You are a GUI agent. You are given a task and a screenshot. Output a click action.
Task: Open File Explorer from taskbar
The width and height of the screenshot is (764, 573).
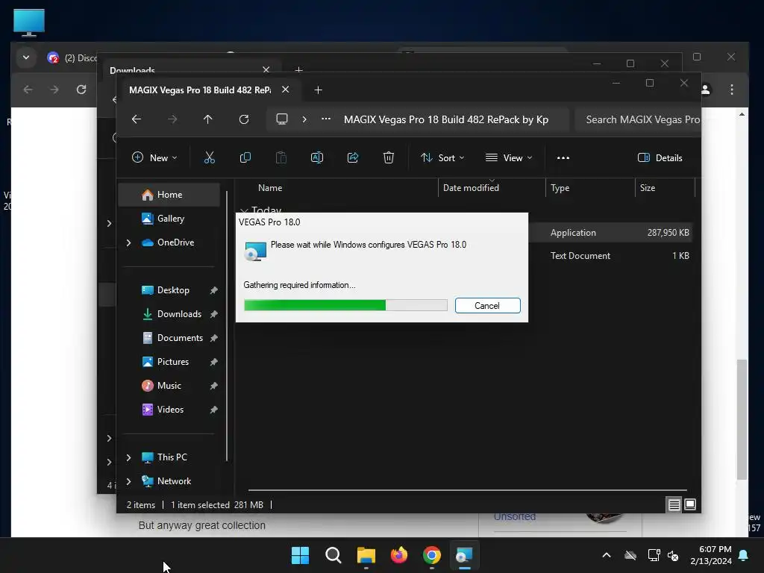tap(366, 555)
